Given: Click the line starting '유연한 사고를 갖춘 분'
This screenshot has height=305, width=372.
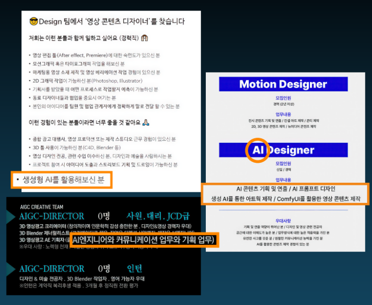Looking at the screenshot, I should point(282,238).
